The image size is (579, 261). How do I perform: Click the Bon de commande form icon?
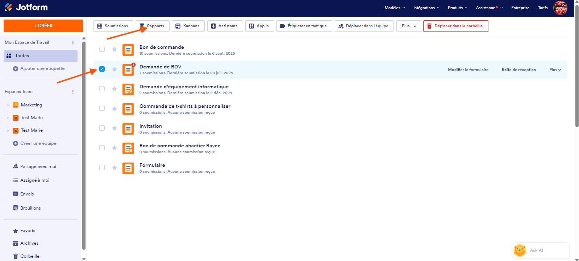[128, 50]
